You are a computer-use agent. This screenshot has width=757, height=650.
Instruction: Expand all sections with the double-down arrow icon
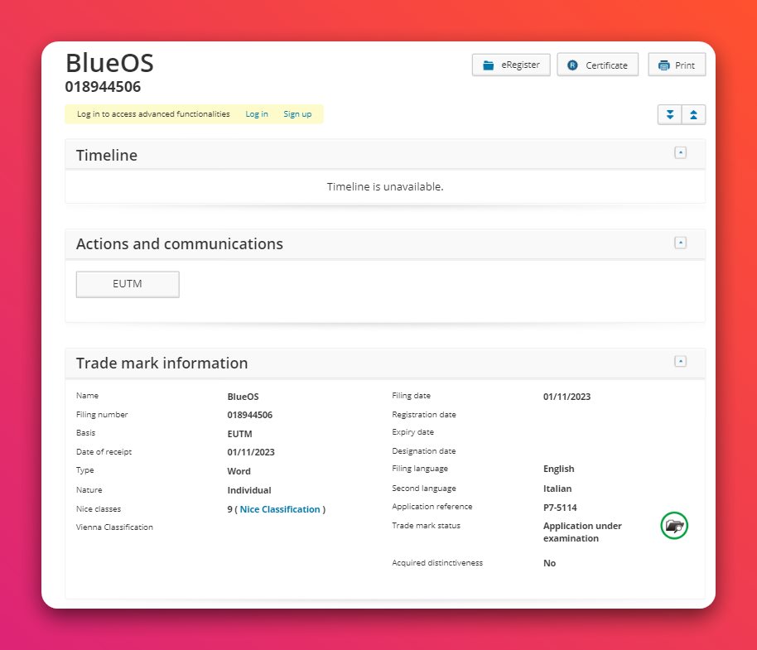pos(669,114)
